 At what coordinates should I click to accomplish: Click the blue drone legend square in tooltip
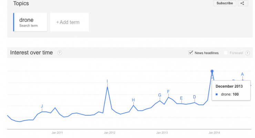(x=217, y=95)
